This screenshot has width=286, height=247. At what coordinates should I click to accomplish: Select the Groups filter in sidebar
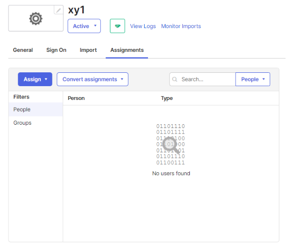pos(22,123)
